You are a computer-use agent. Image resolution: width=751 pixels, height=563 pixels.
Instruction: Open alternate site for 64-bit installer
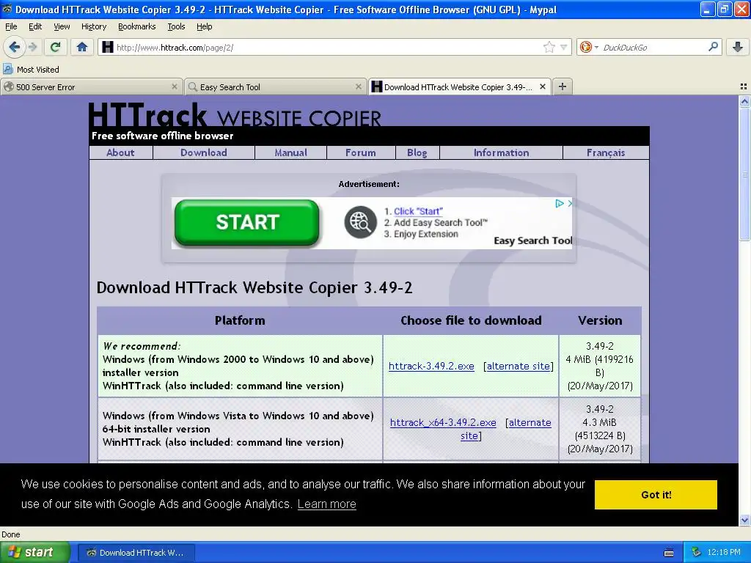click(x=530, y=423)
